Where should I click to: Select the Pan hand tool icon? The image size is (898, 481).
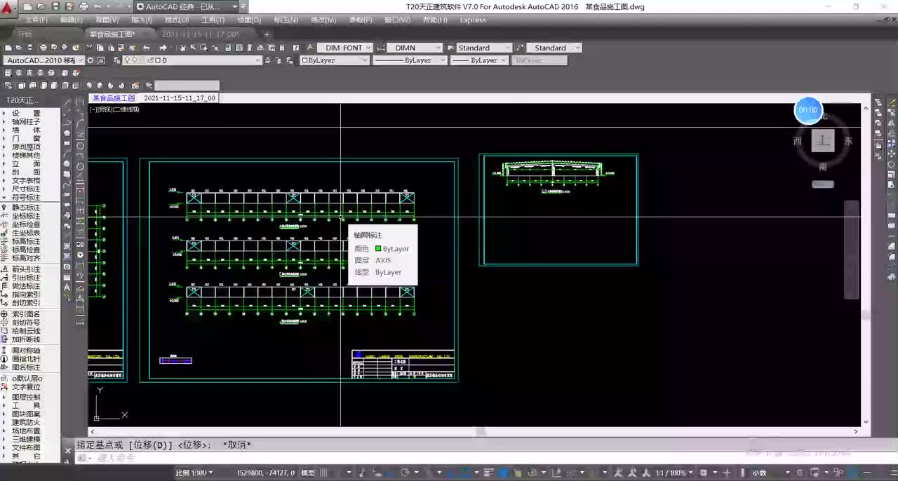pos(182,48)
